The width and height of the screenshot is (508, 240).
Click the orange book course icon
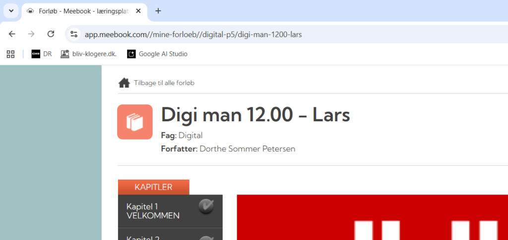point(135,122)
